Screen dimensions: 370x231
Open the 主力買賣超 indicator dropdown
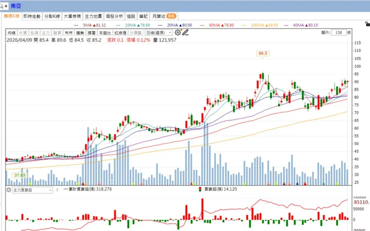pyautogui.click(x=32, y=190)
